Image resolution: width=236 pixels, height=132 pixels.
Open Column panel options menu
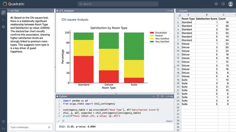[x=234, y=11]
